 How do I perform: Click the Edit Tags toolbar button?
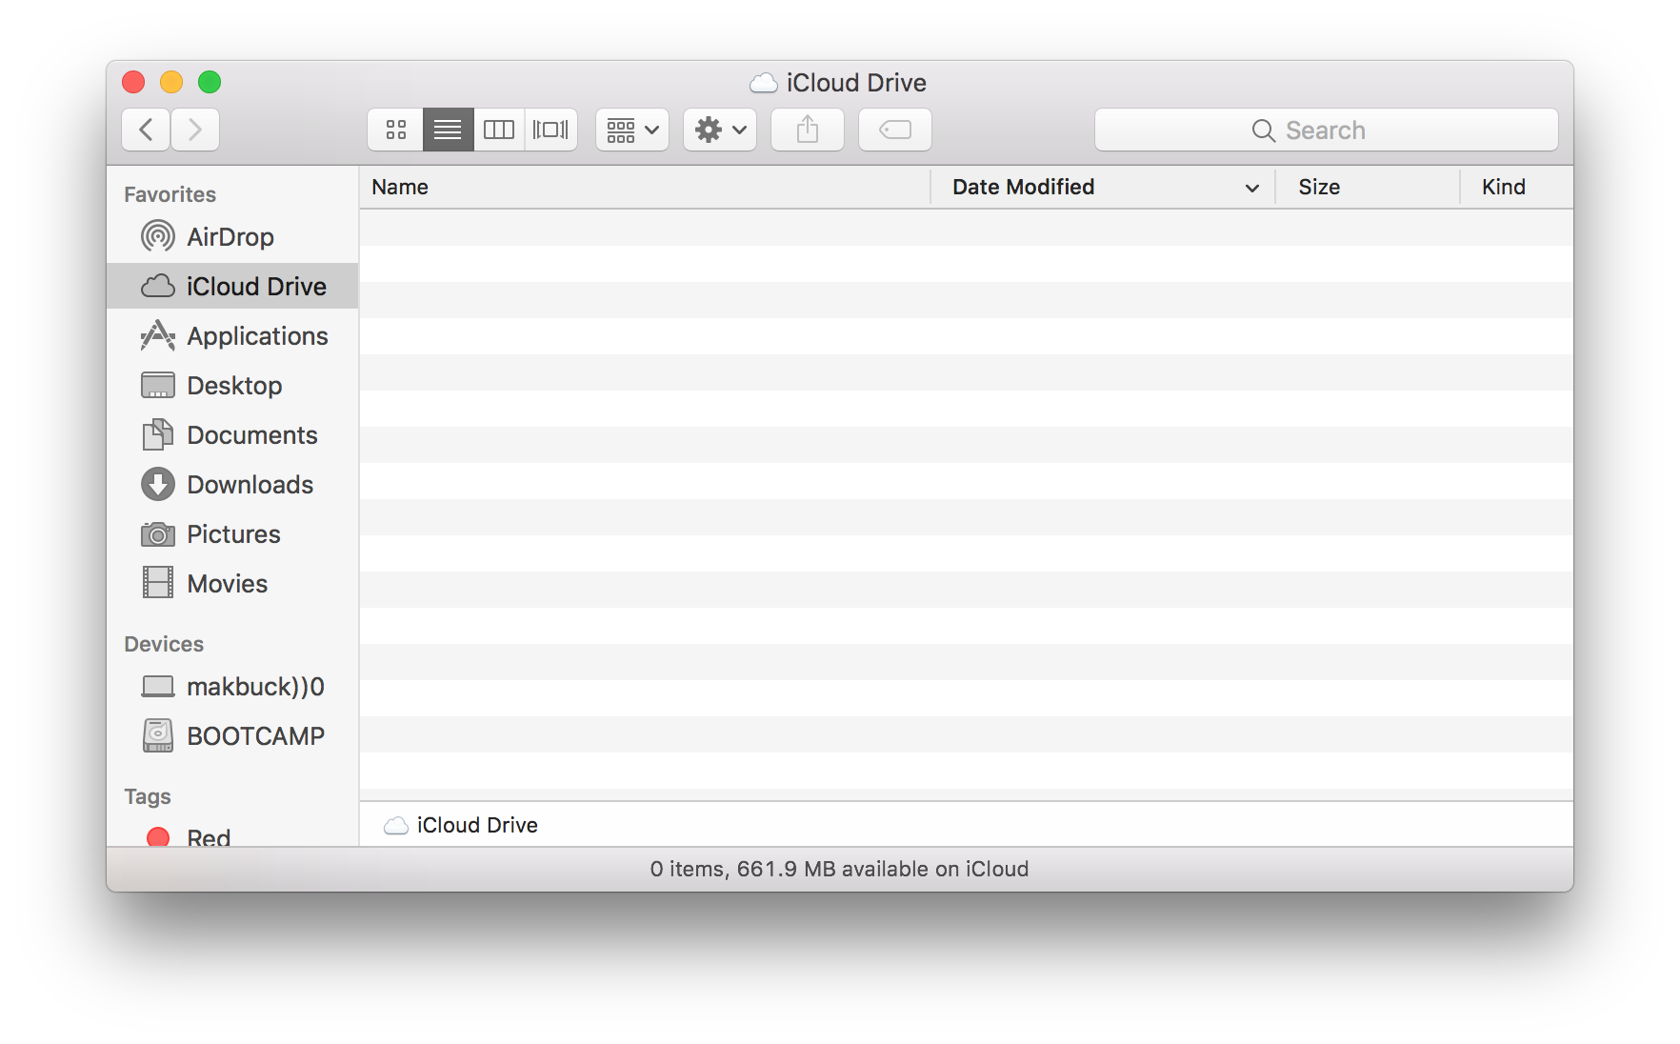(895, 130)
